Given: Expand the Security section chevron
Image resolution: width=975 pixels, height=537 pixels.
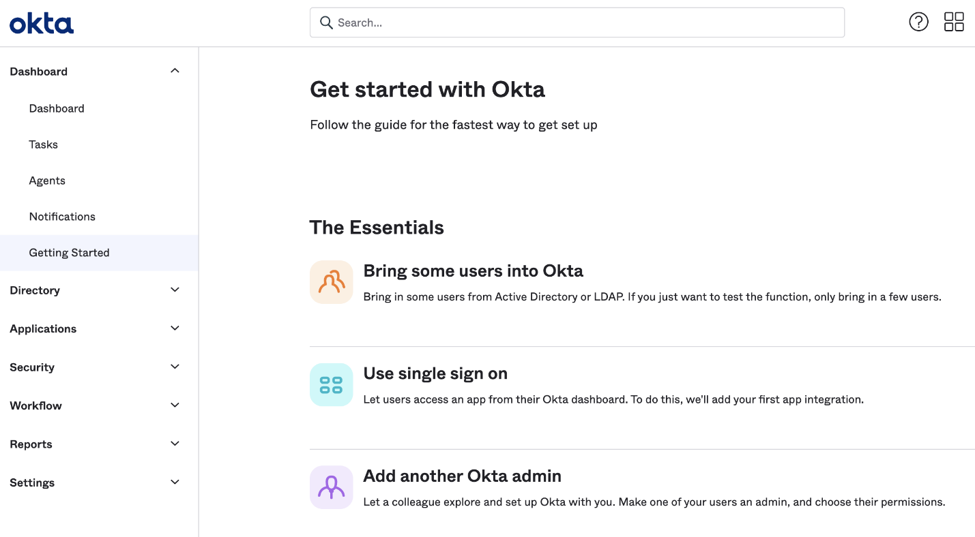Looking at the screenshot, I should pos(175,367).
